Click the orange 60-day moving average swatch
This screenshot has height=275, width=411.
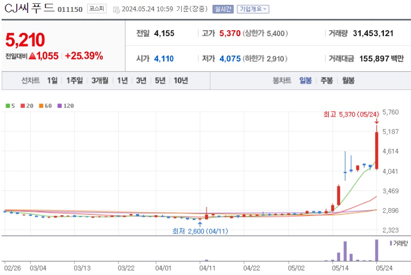41,106
